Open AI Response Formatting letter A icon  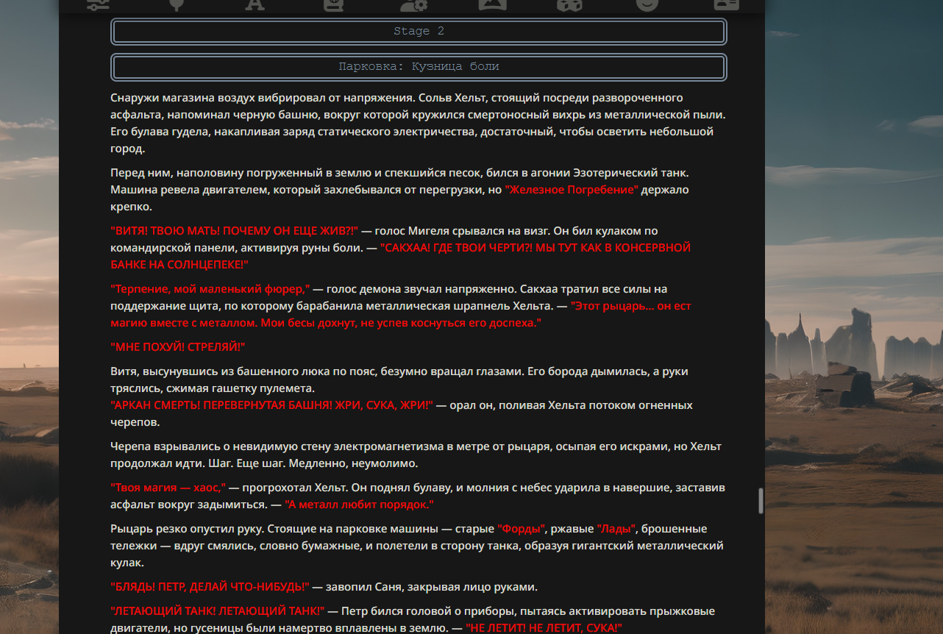255,4
